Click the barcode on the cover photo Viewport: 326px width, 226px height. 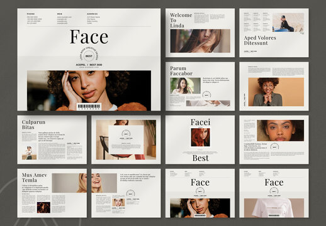click(x=89, y=107)
